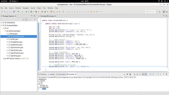Open the File menu

click(2, 8)
